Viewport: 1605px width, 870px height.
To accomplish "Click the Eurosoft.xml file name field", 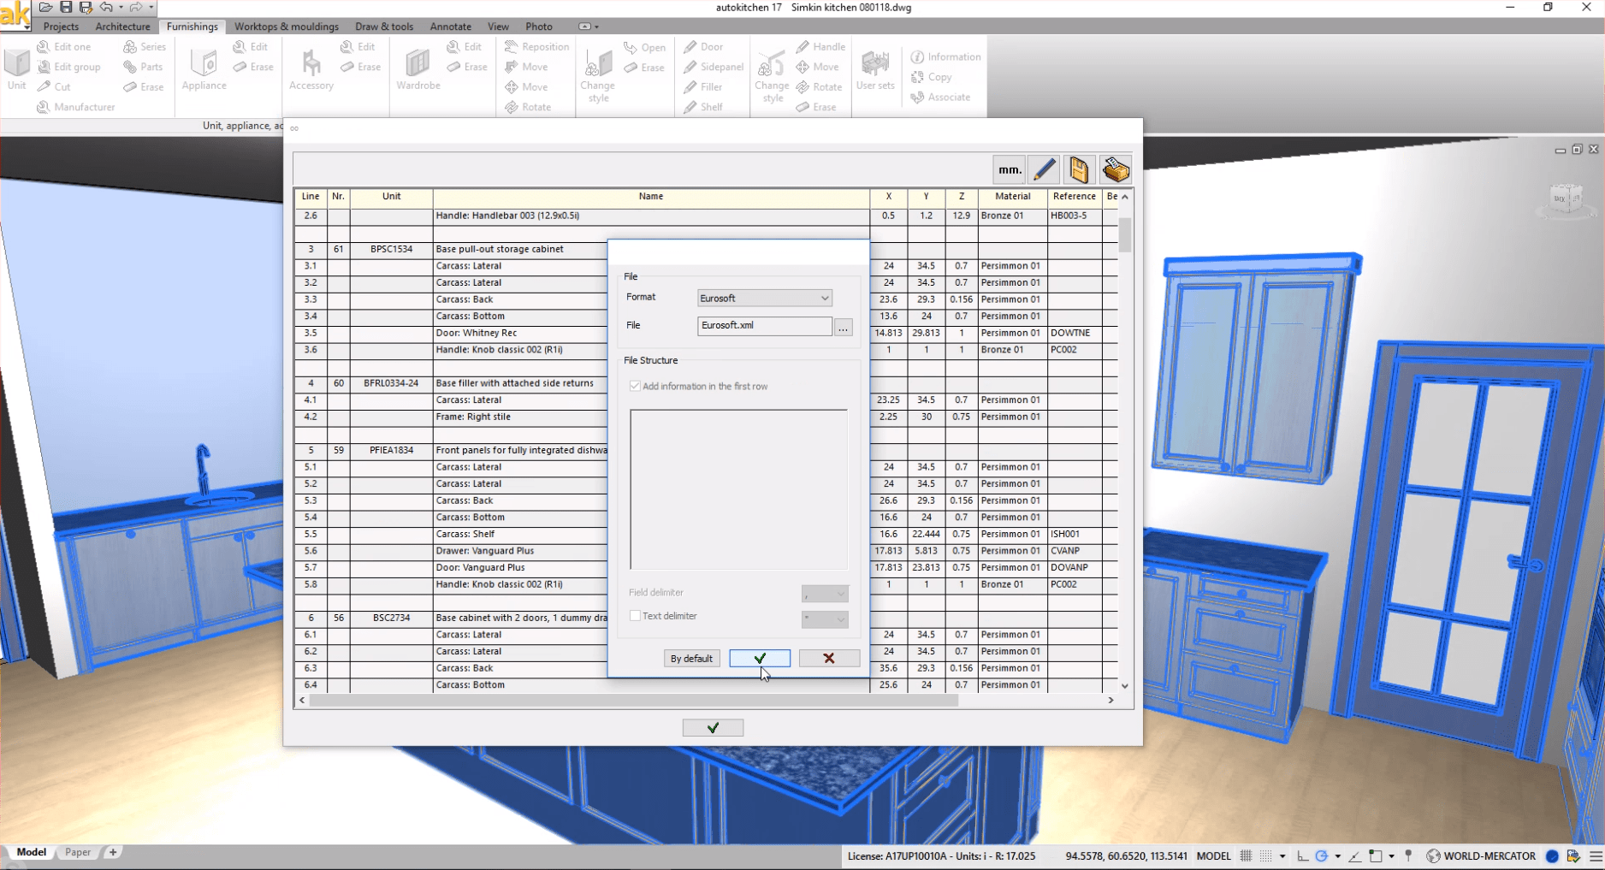I will (763, 326).
